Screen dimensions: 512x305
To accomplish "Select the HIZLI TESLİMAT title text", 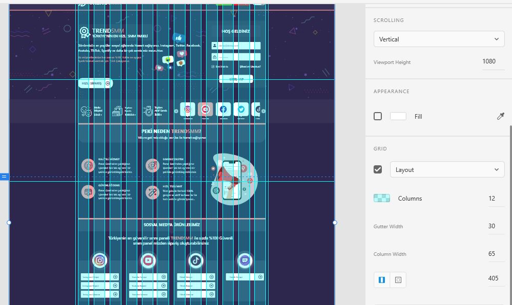I will point(172,186).
